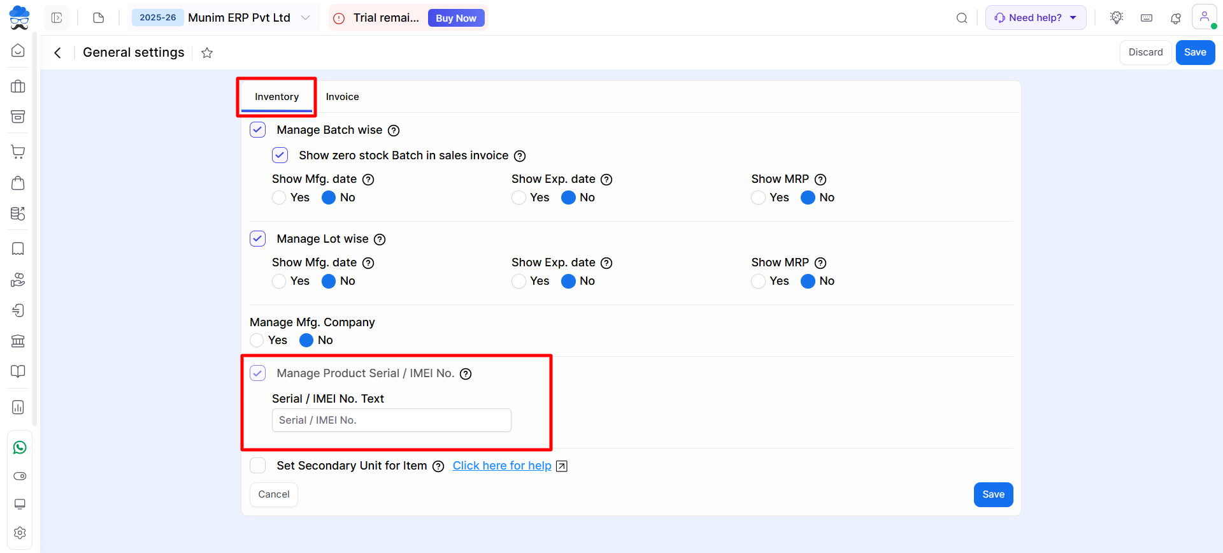Select the Inventory tab

click(x=276, y=97)
